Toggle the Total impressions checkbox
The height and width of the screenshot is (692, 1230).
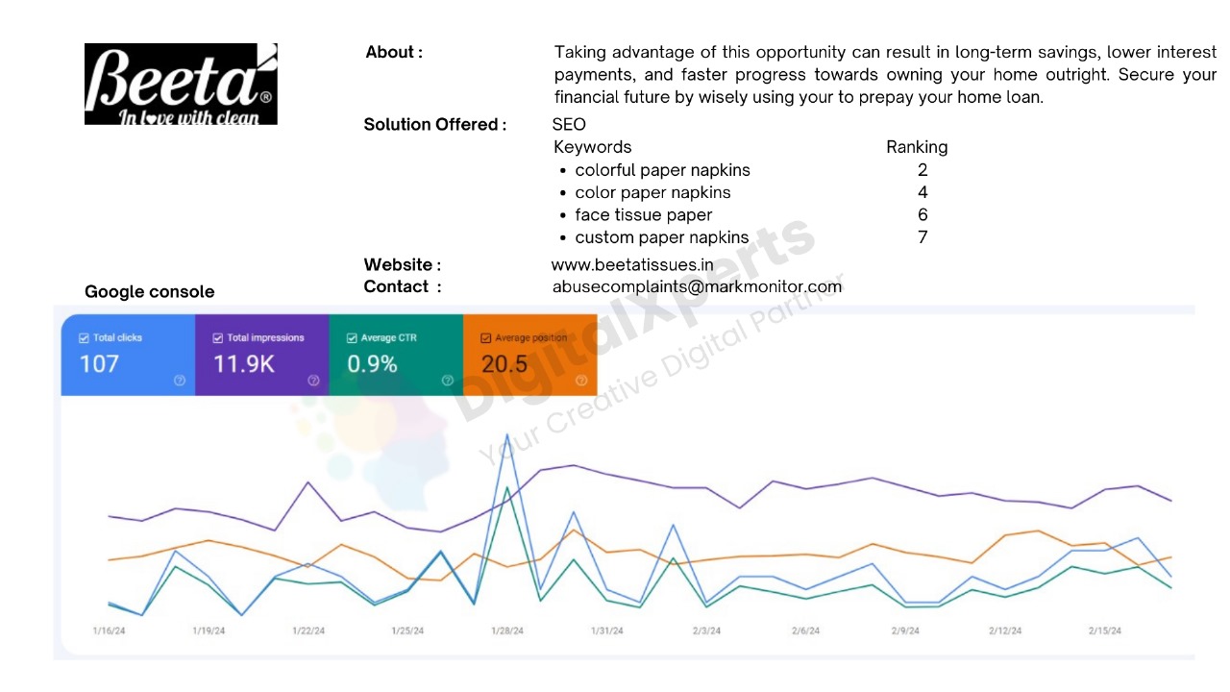point(217,338)
